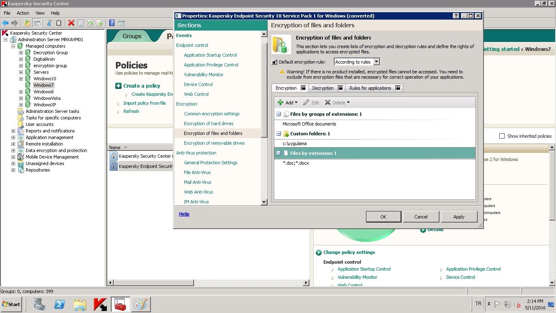Click the Export List toolbar icon

click(x=99, y=23)
